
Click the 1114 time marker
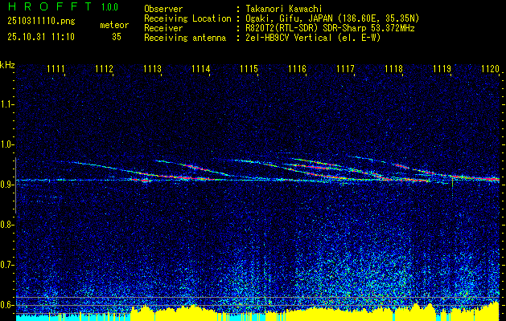tap(201, 68)
